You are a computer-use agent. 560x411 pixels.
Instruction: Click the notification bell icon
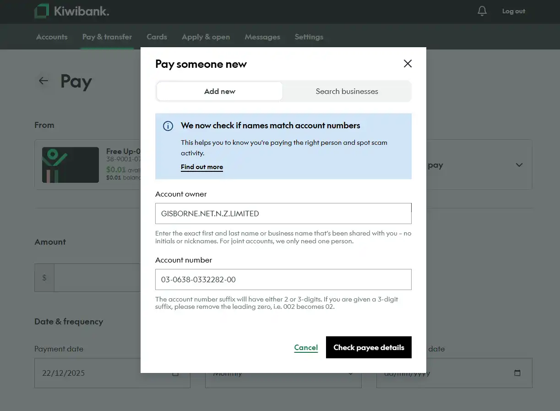pos(482,11)
